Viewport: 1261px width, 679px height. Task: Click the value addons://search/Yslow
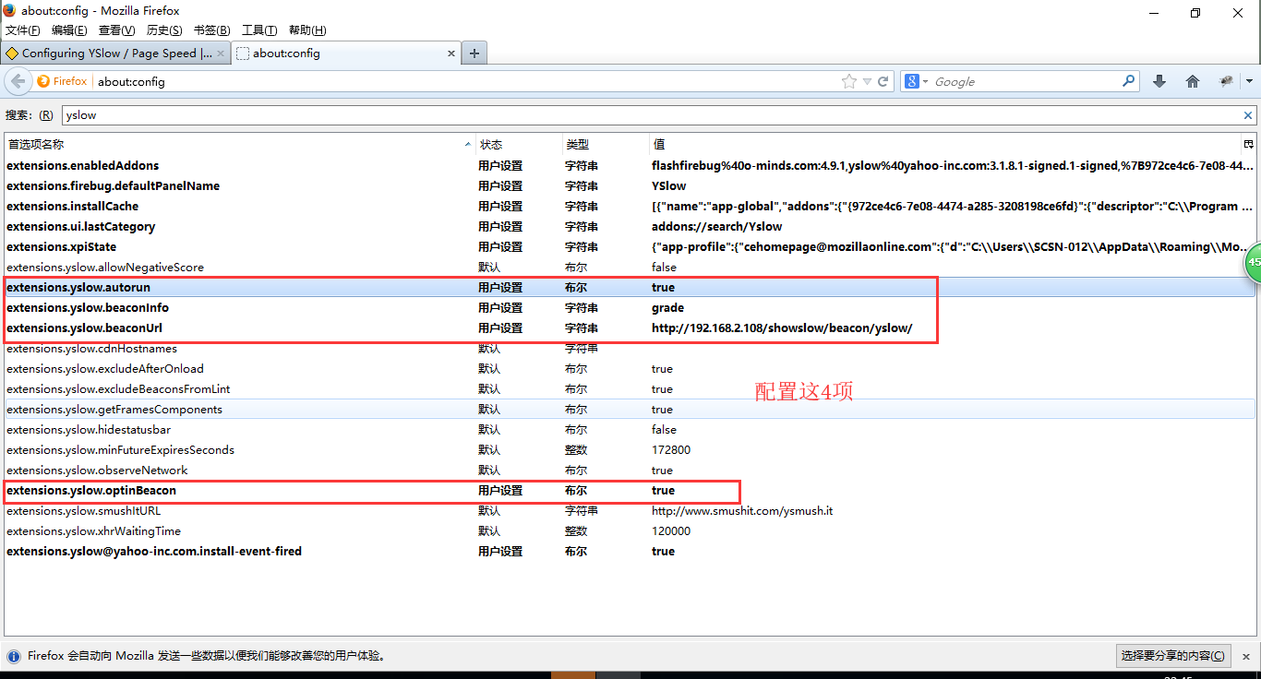(717, 227)
